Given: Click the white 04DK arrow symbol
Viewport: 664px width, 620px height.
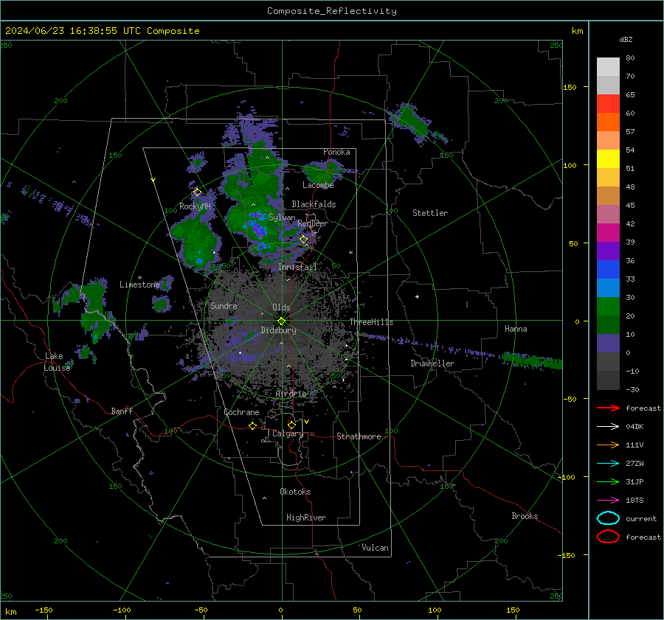Looking at the screenshot, I should pyautogui.click(x=608, y=426).
